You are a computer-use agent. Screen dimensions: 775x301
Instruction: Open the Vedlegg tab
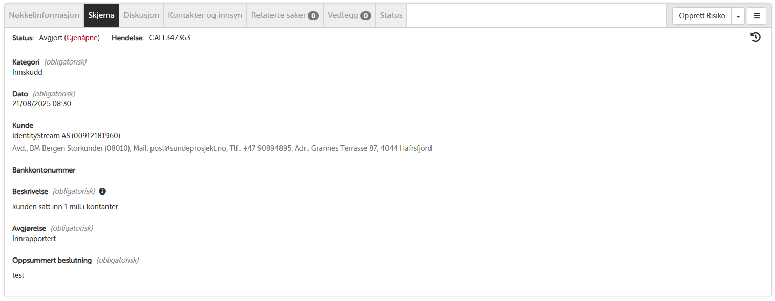pyautogui.click(x=349, y=15)
